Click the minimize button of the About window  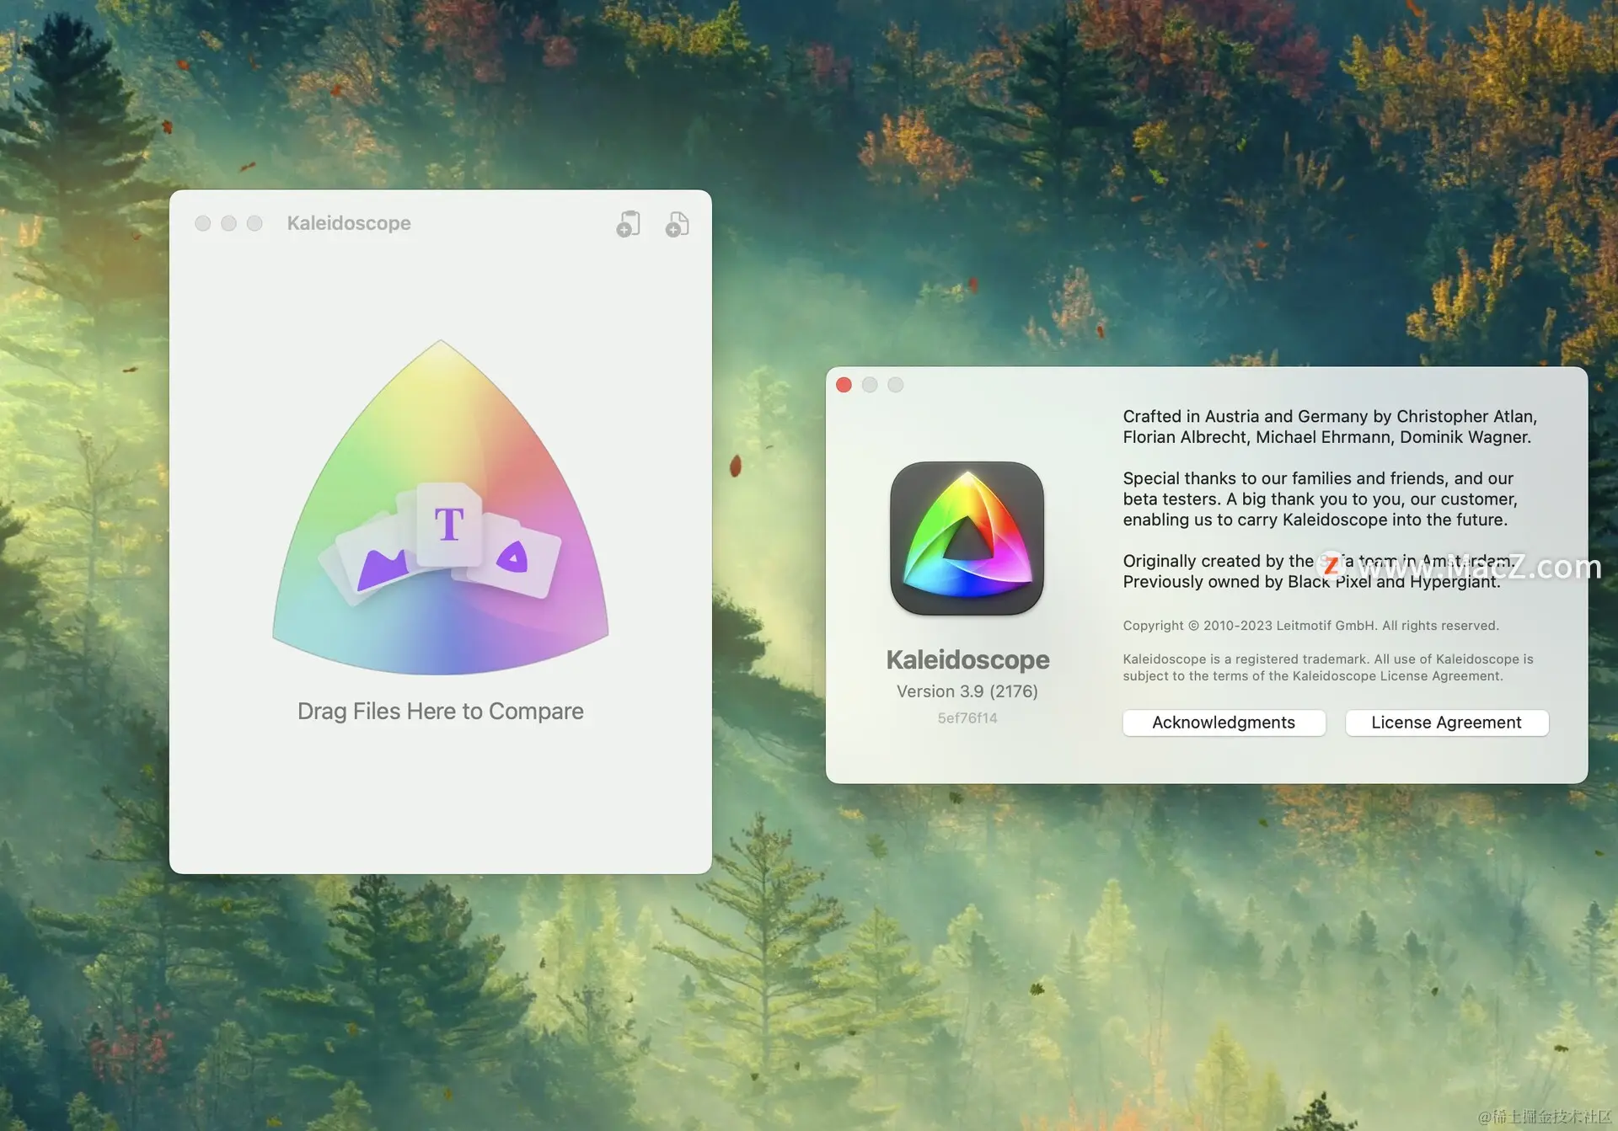click(x=870, y=385)
